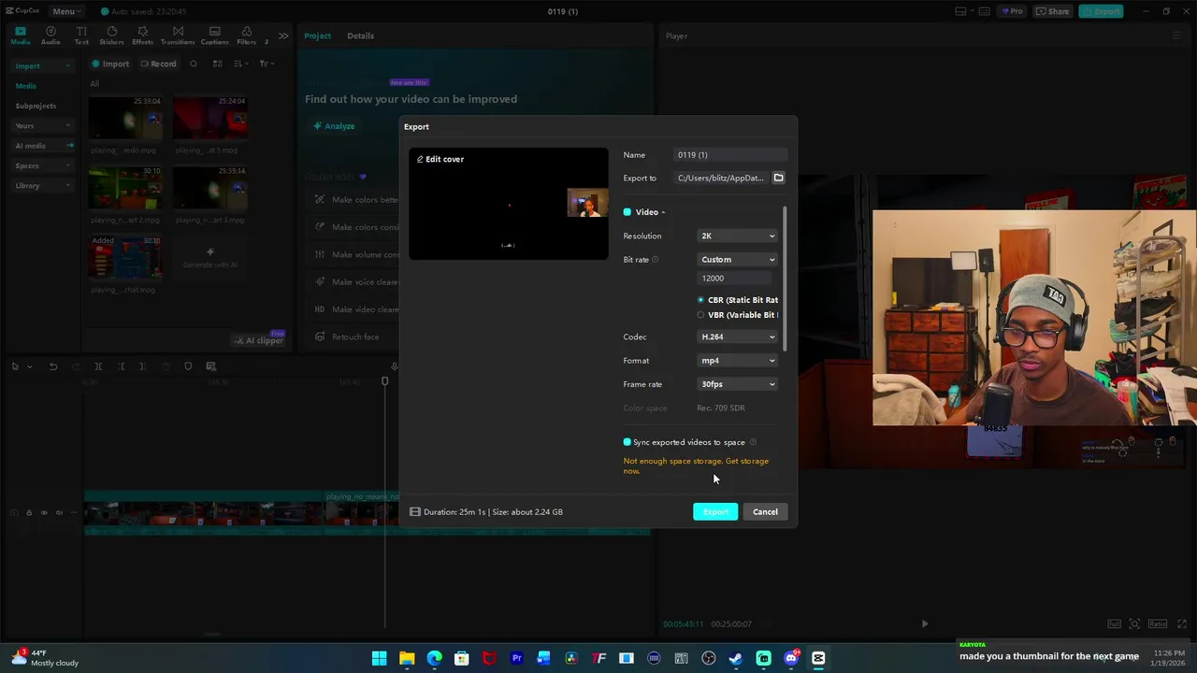
Task: Click the timeline playhead marker
Action: 384,381
